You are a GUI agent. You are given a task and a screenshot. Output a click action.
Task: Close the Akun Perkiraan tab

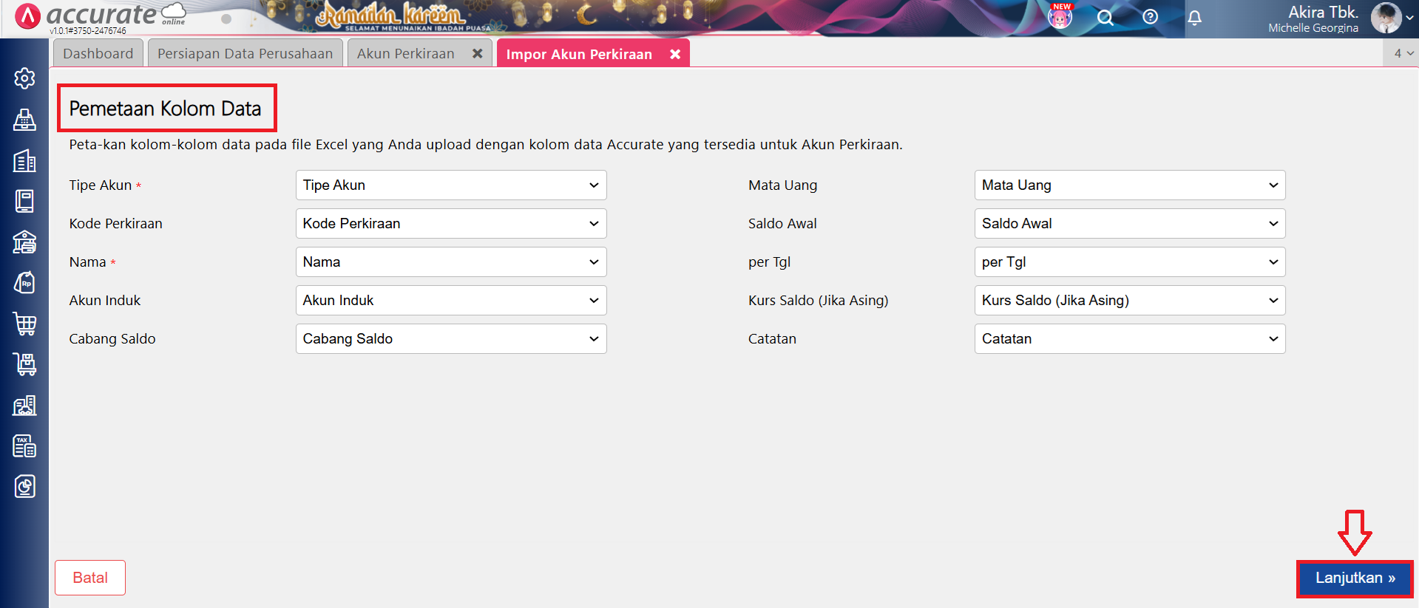pos(478,54)
